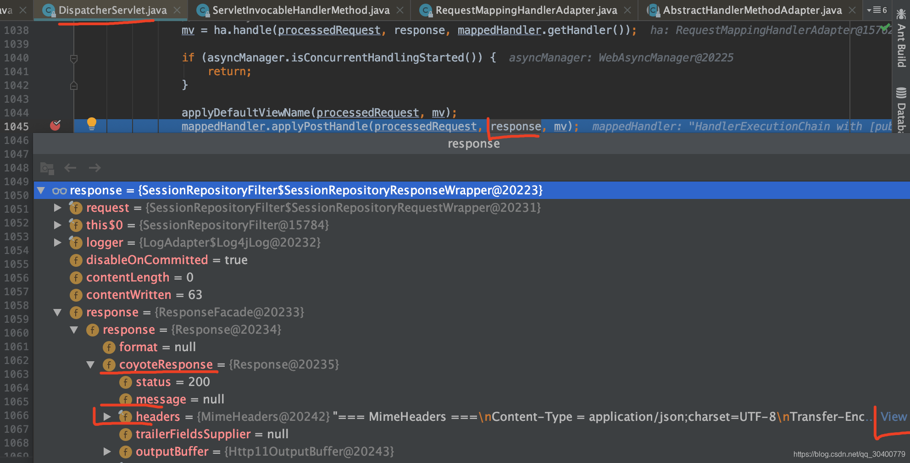Collapse the response ResponseFacade node
Viewport: 910px width, 463px height.
coord(57,312)
